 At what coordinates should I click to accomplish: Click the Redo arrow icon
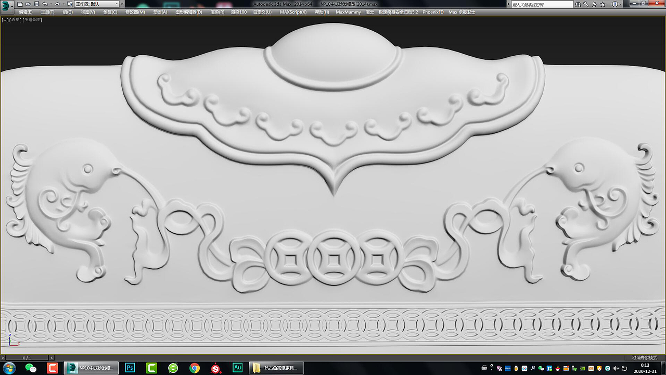57,4
